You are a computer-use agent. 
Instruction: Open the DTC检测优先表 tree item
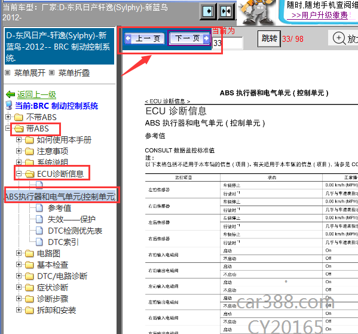pyautogui.click(x=75, y=231)
